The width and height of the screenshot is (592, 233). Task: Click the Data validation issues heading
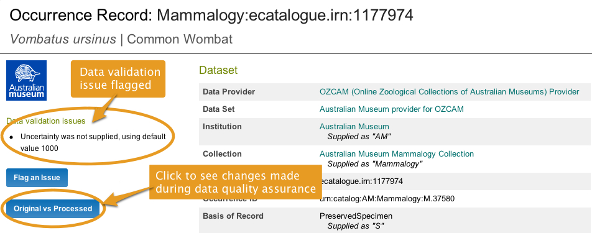pyautogui.click(x=45, y=121)
